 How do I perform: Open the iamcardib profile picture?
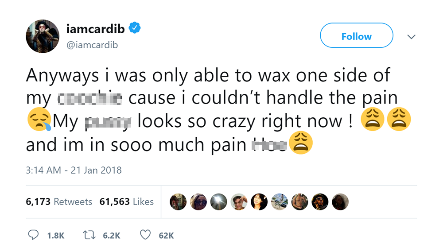[43, 36]
